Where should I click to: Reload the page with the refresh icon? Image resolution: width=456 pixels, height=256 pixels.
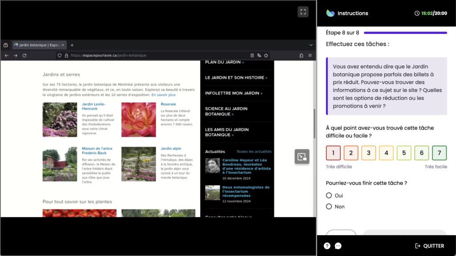tap(24, 55)
